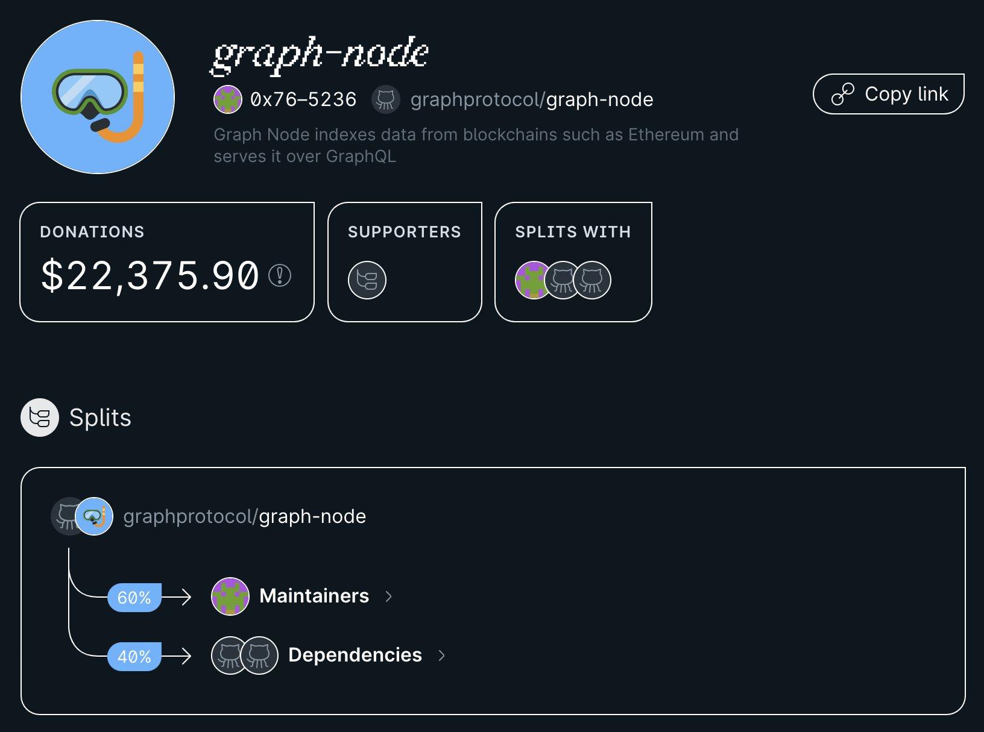Click the GitHub octocat icon beside graphprotocol/graph-node
This screenshot has width=984, height=732.
385,99
